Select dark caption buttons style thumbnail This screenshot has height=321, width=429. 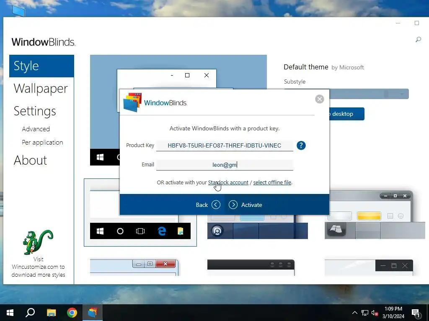(x=369, y=268)
